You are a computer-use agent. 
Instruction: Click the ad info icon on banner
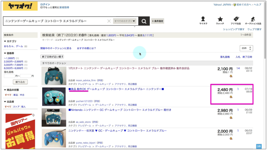pos(34,115)
